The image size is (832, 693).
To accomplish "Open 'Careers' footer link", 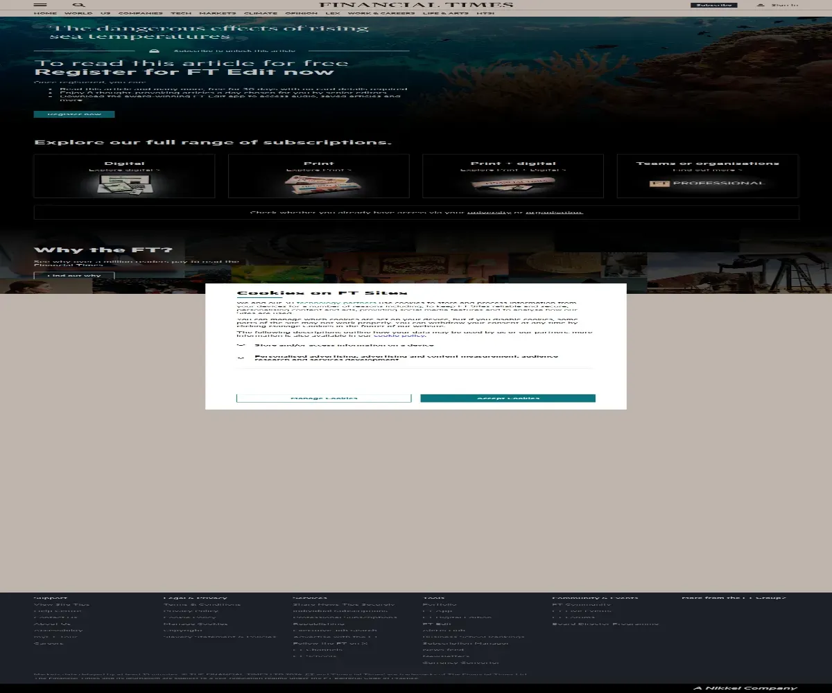I will click(x=49, y=643).
